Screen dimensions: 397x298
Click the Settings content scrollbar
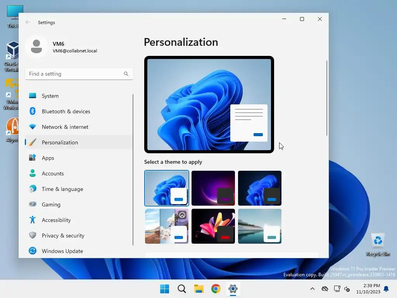pos(326,98)
